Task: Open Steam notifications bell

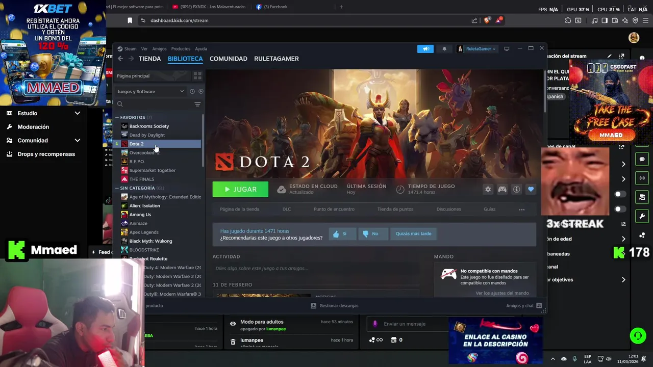Action: (444, 49)
